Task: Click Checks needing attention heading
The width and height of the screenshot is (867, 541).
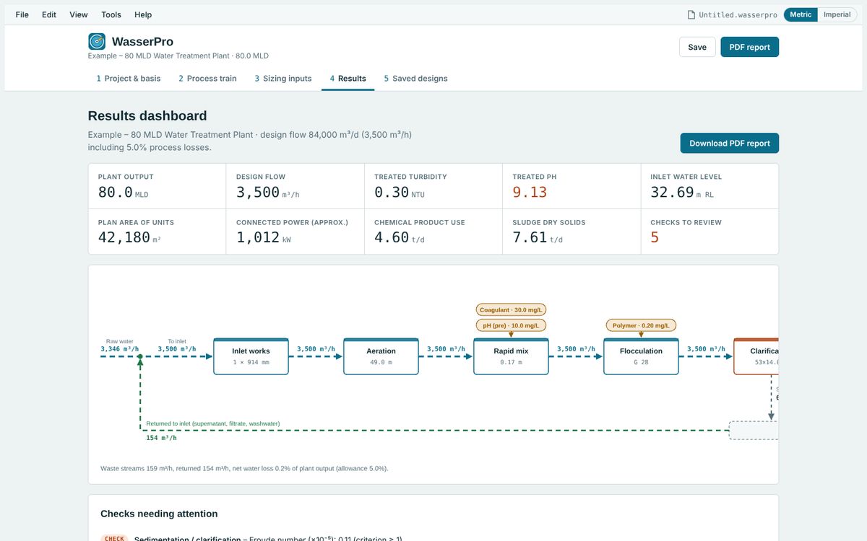Action: (x=159, y=514)
